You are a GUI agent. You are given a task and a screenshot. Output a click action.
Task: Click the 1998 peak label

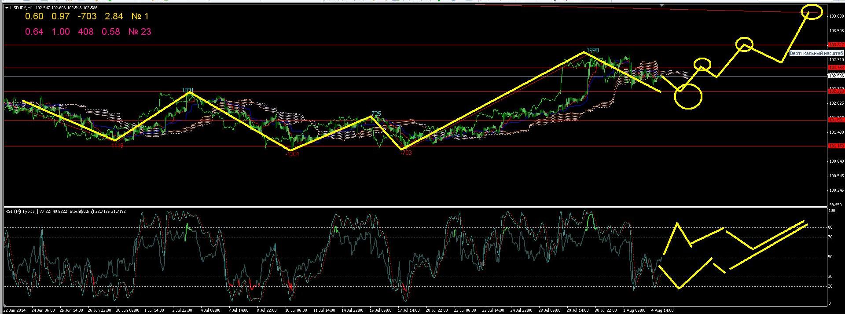tap(592, 50)
